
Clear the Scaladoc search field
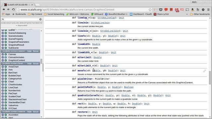pyautogui.click(x=40, y=19)
